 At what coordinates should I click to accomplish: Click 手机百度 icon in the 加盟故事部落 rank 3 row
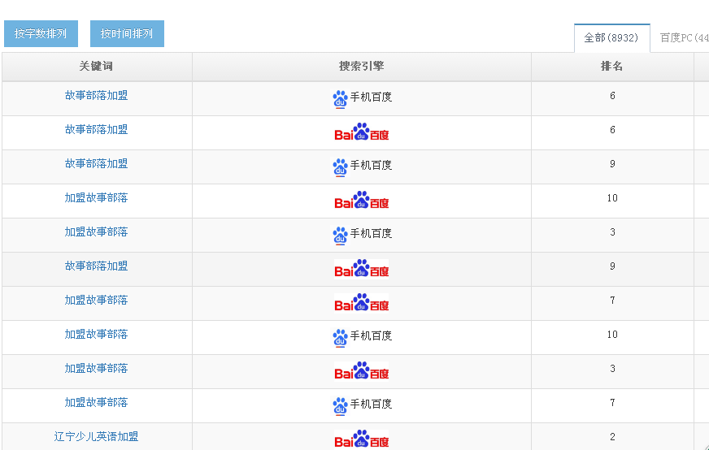[362, 235]
